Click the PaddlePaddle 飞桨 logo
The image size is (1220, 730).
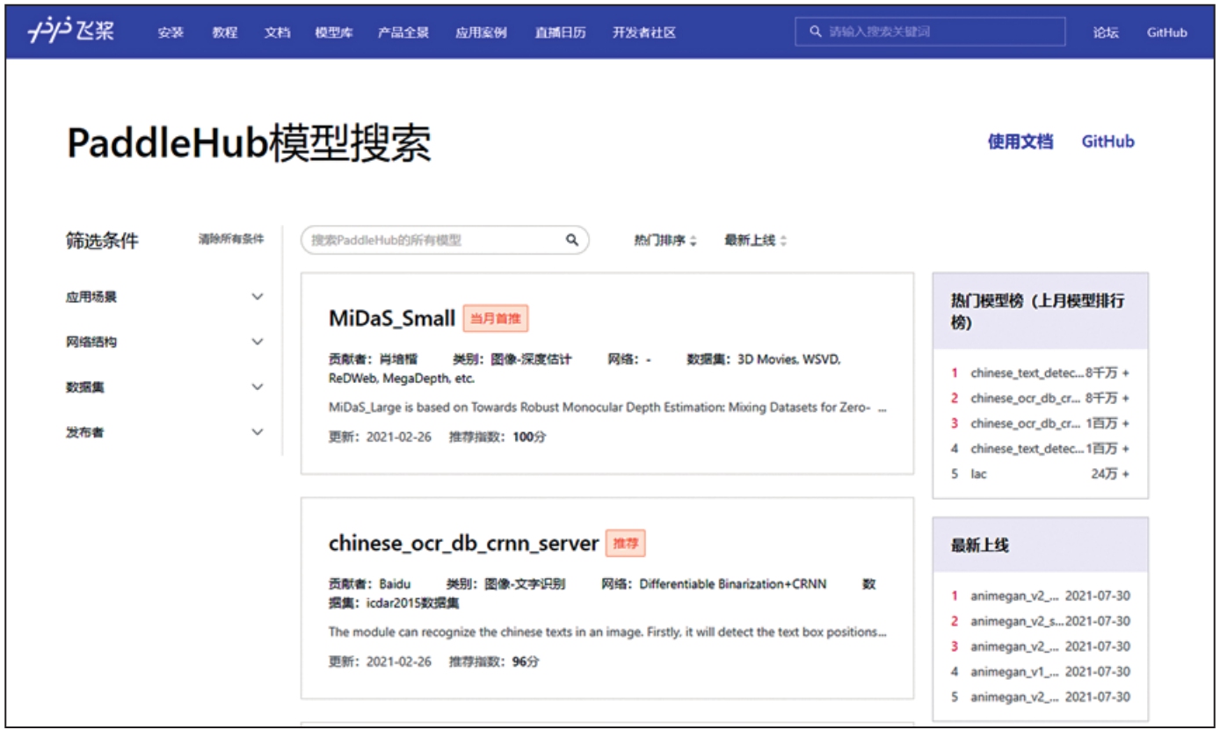tap(71, 33)
